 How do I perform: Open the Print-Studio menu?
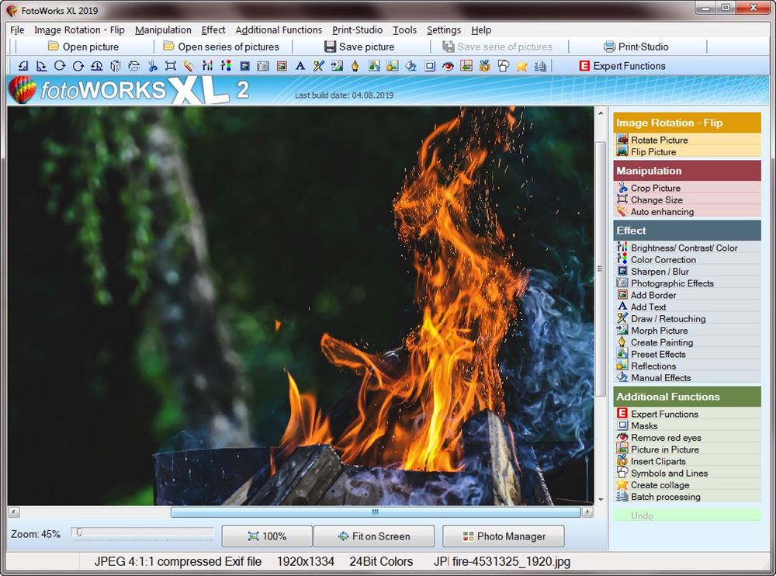click(357, 29)
